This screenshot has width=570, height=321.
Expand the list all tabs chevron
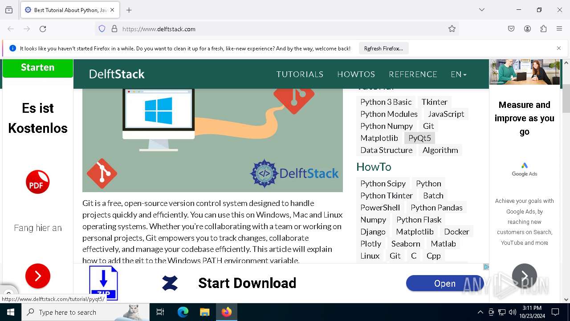pyautogui.click(x=482, y=10)
